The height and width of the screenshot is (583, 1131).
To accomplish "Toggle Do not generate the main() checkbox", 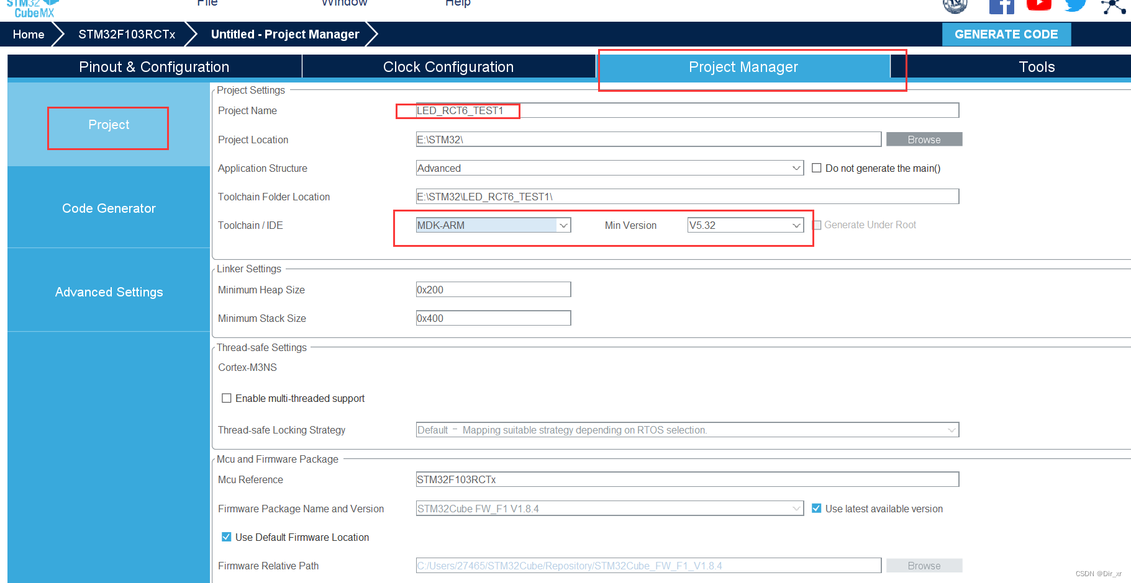I will click(x=817, y=168).
